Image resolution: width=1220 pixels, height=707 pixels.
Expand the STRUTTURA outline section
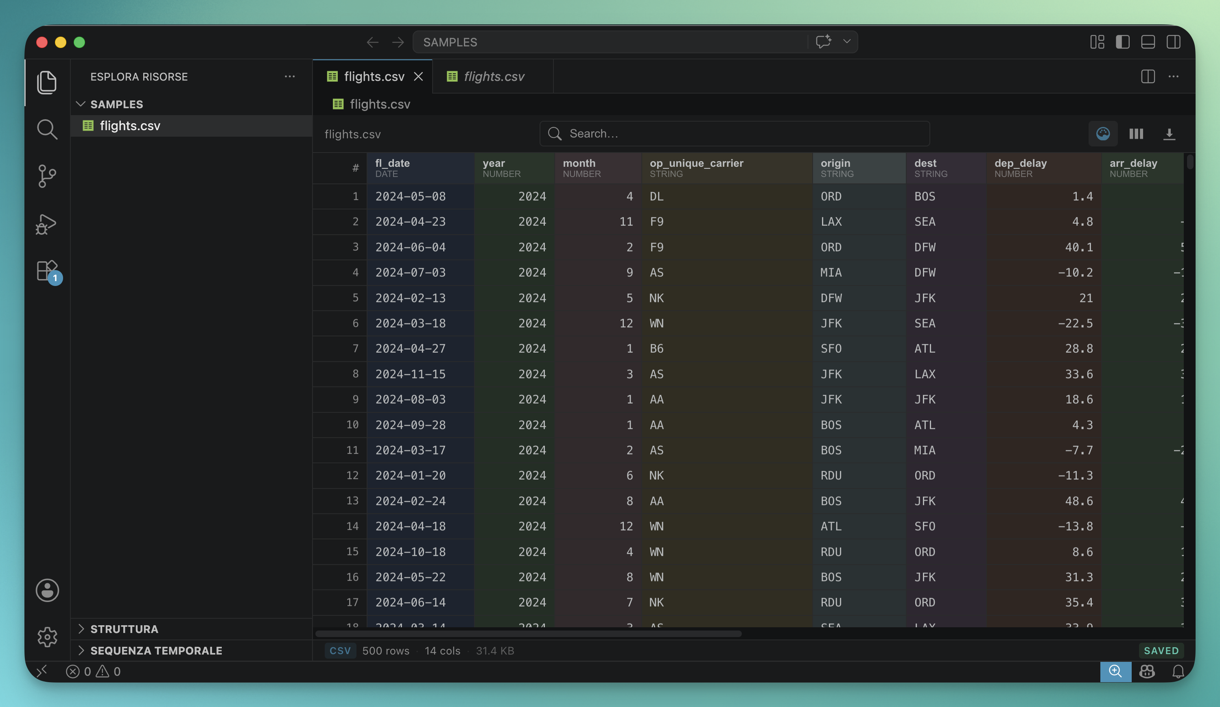(x=191, y=628)
